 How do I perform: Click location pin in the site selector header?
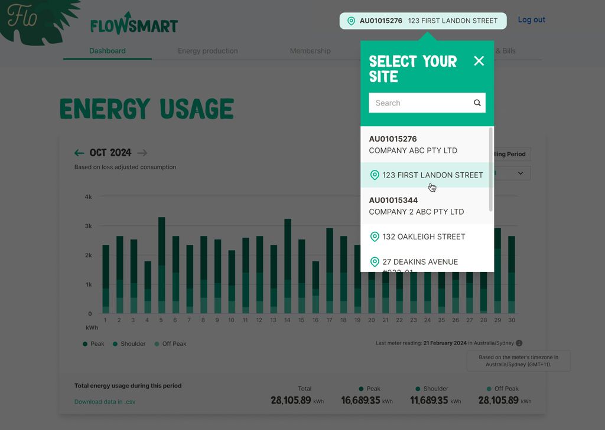pos(351,21)
